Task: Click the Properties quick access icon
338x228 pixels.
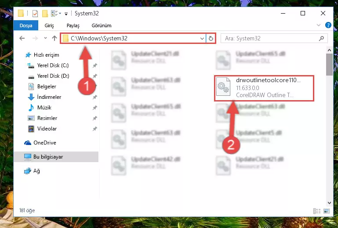Action: [x=35, y=13]
